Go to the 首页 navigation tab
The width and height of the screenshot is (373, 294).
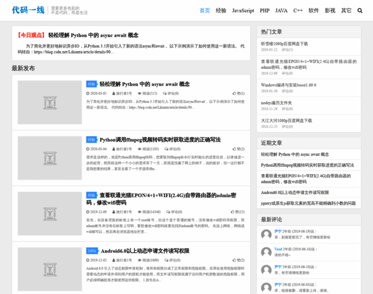(x=205, y=10)
